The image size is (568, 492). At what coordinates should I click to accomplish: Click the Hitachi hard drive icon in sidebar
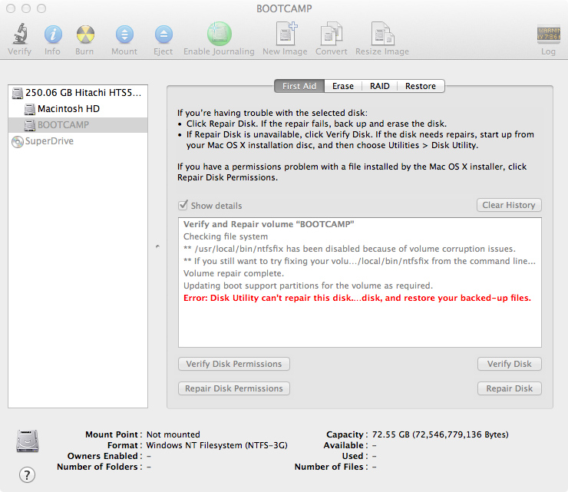click(18, 93)
